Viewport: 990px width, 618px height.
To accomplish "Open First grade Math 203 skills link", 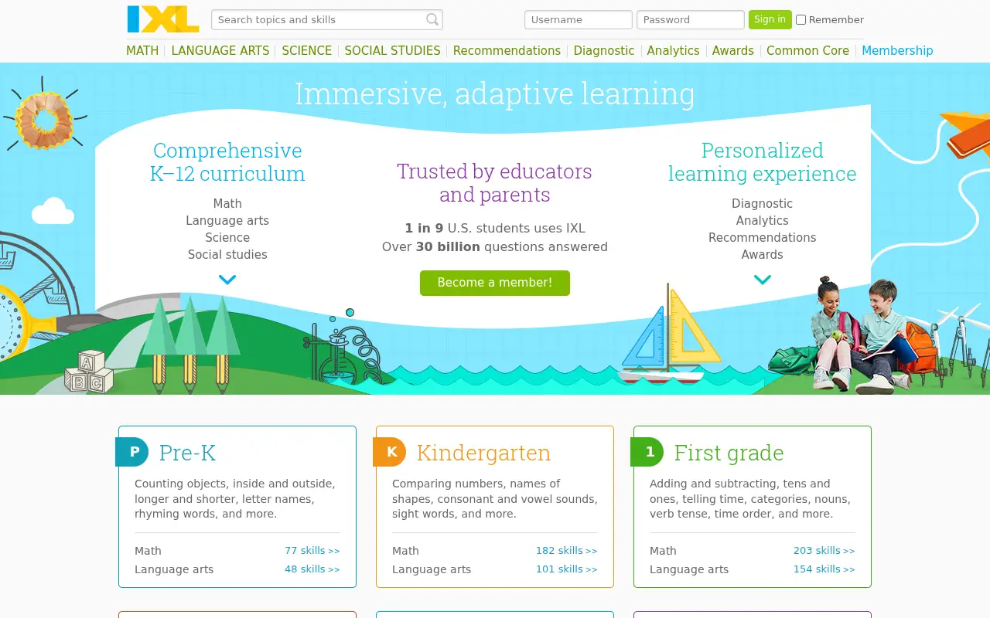I will [824, 551].
